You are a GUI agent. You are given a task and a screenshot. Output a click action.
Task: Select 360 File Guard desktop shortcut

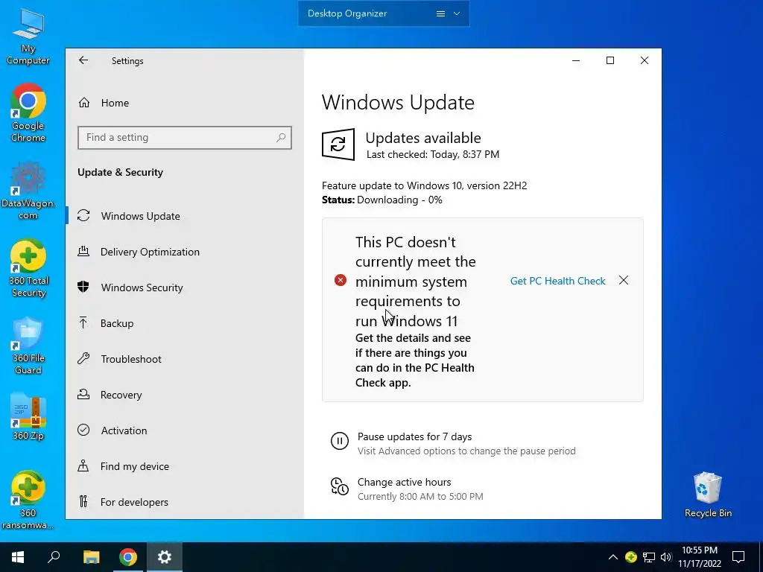[28, 346]
